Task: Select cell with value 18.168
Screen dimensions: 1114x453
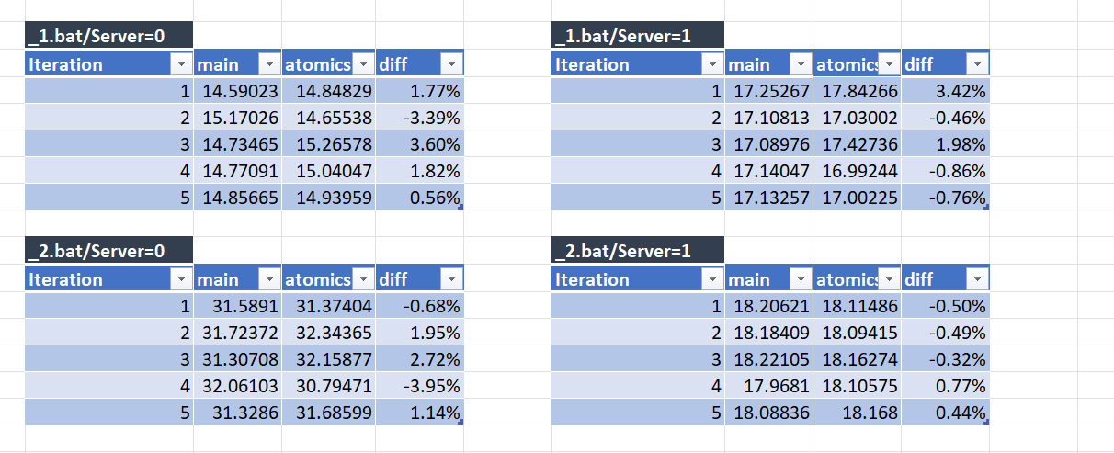Action: click(x=858, y=413)
